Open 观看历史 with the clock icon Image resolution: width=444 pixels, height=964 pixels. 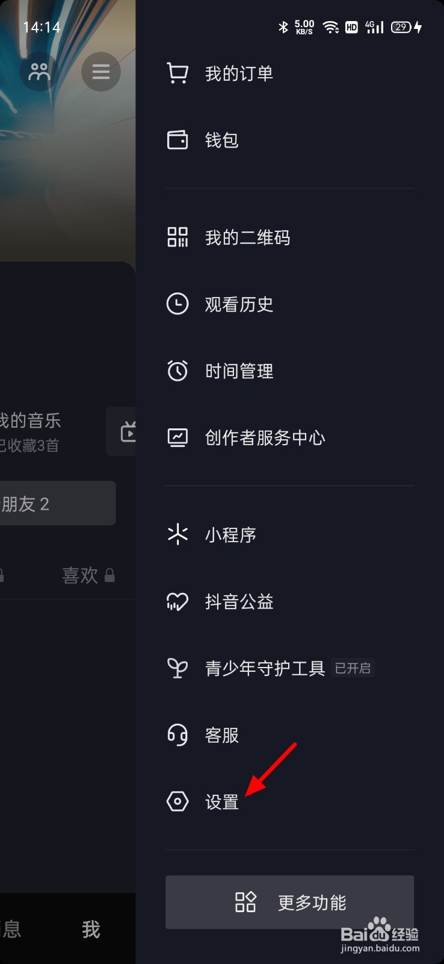pos(177,304)
